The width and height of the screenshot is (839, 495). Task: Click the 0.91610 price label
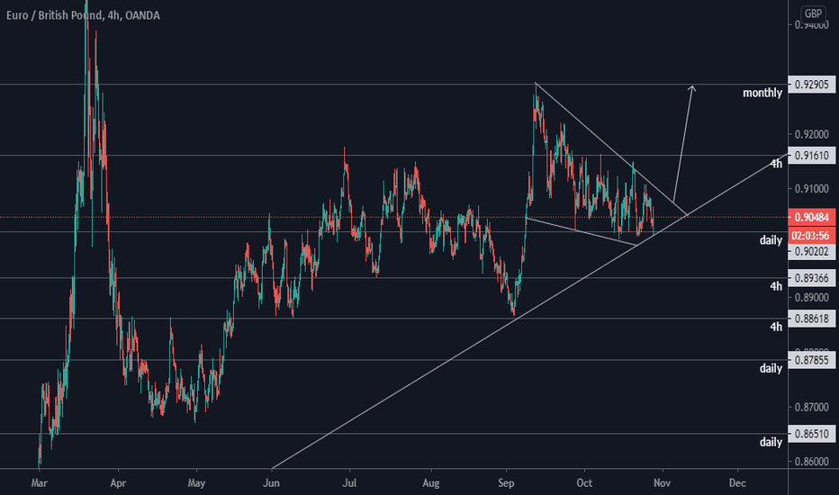click(x=812, y=156)
